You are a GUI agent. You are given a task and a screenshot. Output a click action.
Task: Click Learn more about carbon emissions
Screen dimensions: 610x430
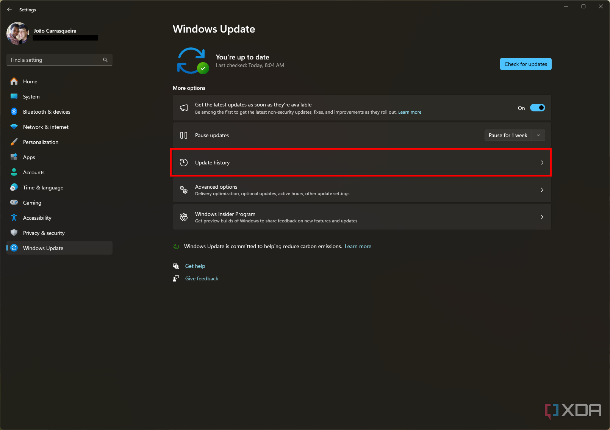(x=358, y=246)
